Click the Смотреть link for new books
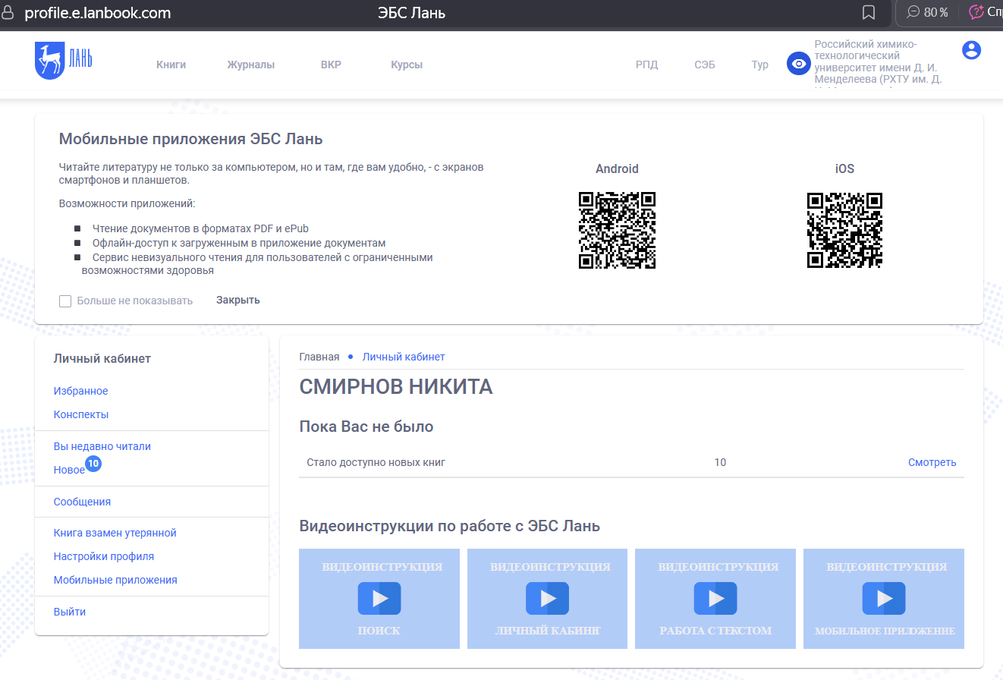Screen dimensions: 1003x680 (932, 462)
